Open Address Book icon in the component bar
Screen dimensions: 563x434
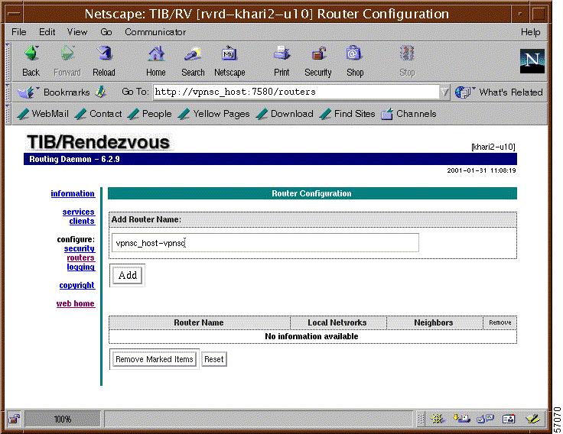[509, 419]
